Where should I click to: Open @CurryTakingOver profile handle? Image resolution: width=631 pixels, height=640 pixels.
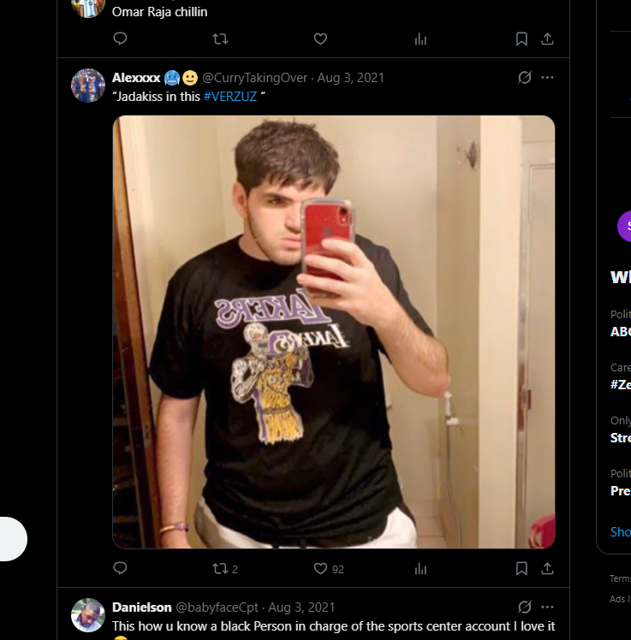254,78
